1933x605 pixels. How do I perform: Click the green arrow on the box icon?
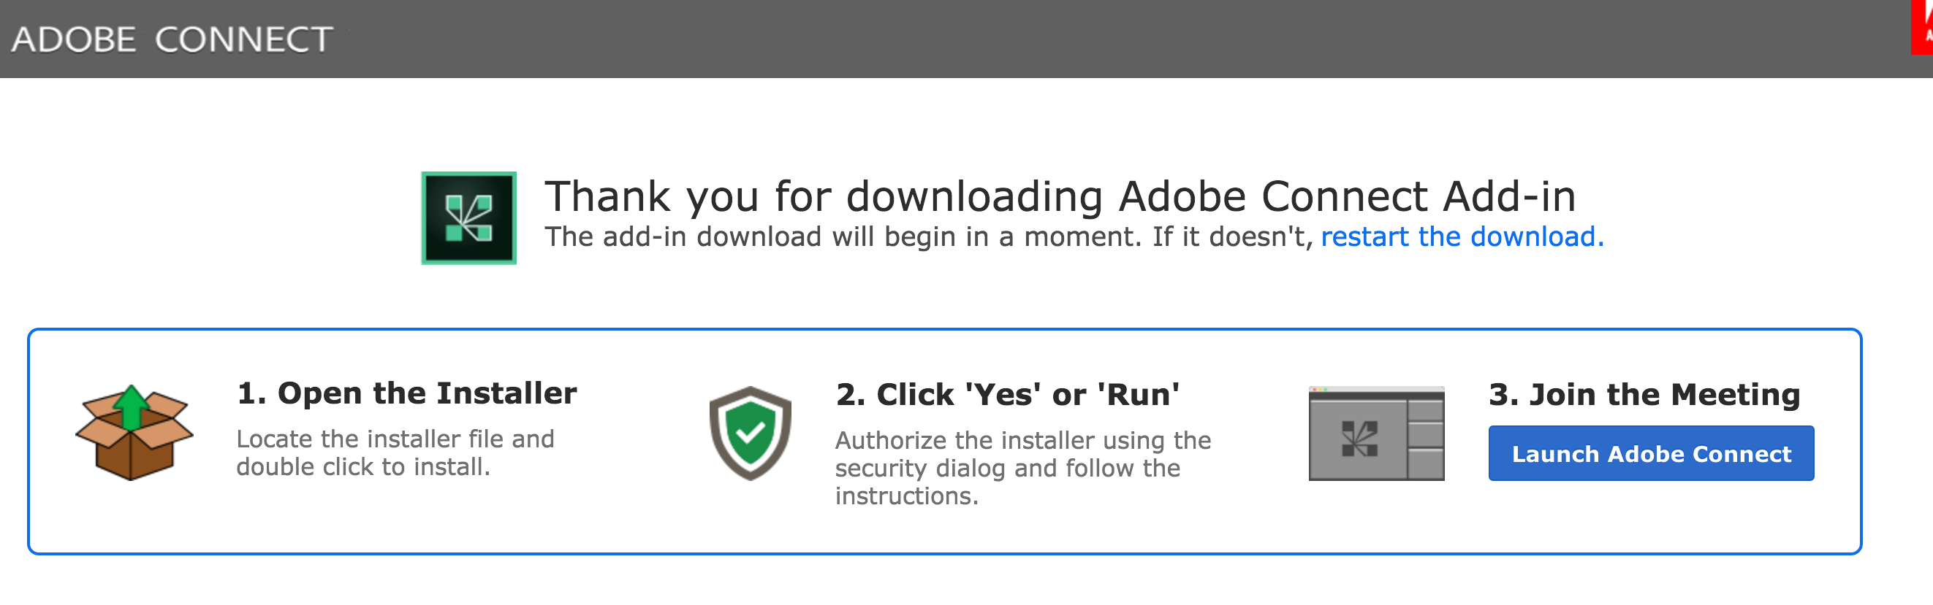tap(132, 406)
